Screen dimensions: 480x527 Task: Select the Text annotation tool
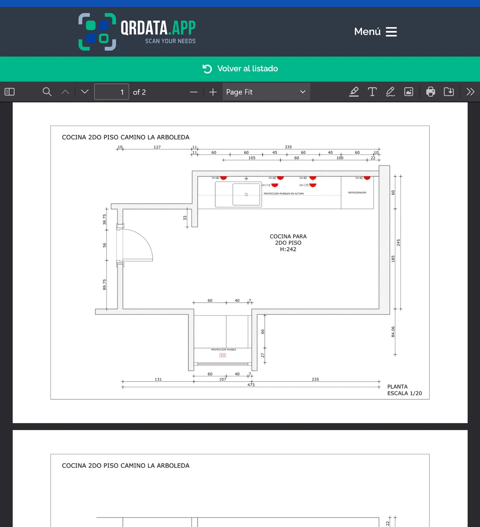tap(372, 92)
